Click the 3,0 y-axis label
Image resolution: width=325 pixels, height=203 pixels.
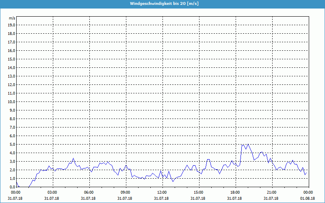[x=12, y=161]
